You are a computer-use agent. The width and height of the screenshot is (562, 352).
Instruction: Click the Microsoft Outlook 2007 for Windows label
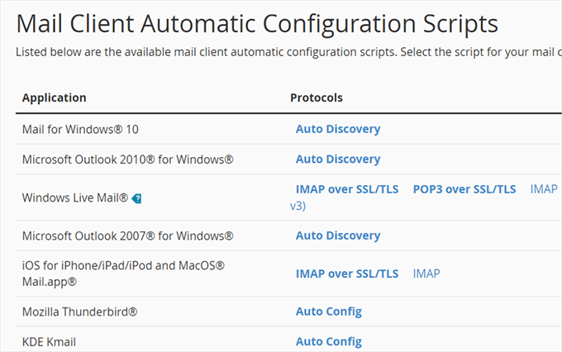point(128,235)
